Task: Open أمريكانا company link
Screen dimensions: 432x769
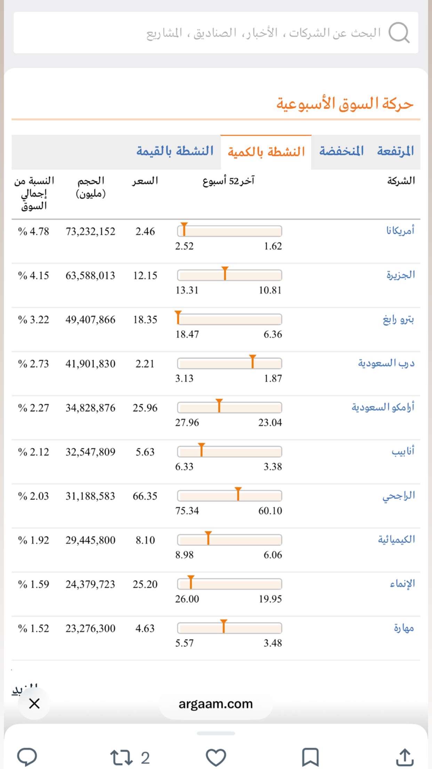Action: (400, 231)
